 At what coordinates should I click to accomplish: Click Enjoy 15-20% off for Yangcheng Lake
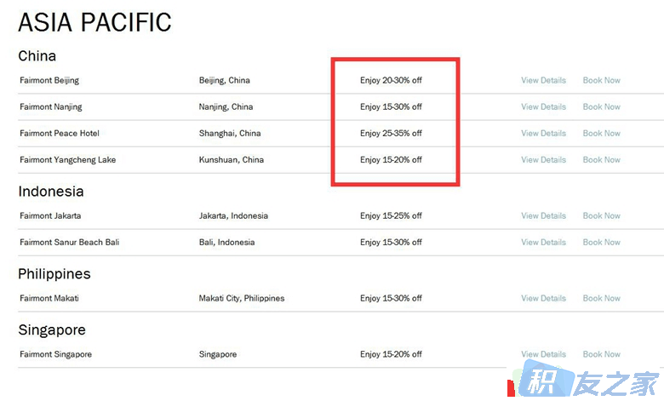click(391, 160)
